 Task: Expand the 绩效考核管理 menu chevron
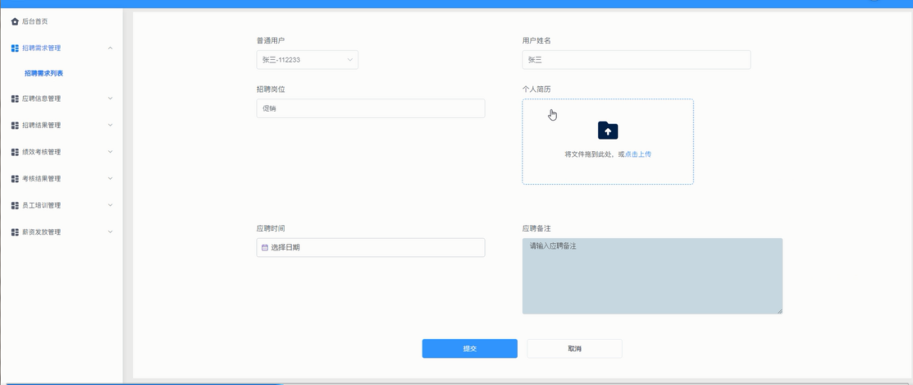[x=110, y=152]
